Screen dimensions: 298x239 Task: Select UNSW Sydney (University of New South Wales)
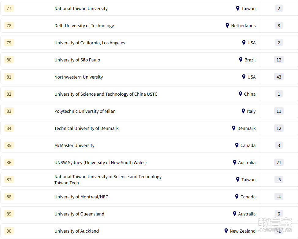coord(100,163)
